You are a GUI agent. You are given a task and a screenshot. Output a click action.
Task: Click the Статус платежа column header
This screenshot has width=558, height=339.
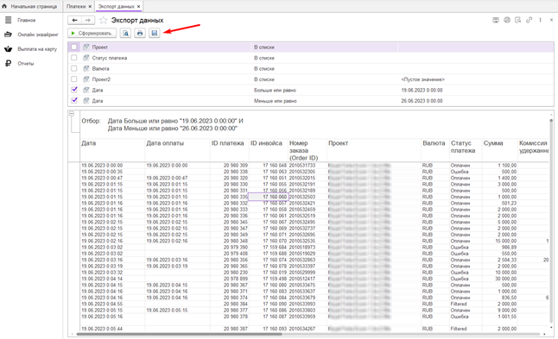[x=463, y=147]
